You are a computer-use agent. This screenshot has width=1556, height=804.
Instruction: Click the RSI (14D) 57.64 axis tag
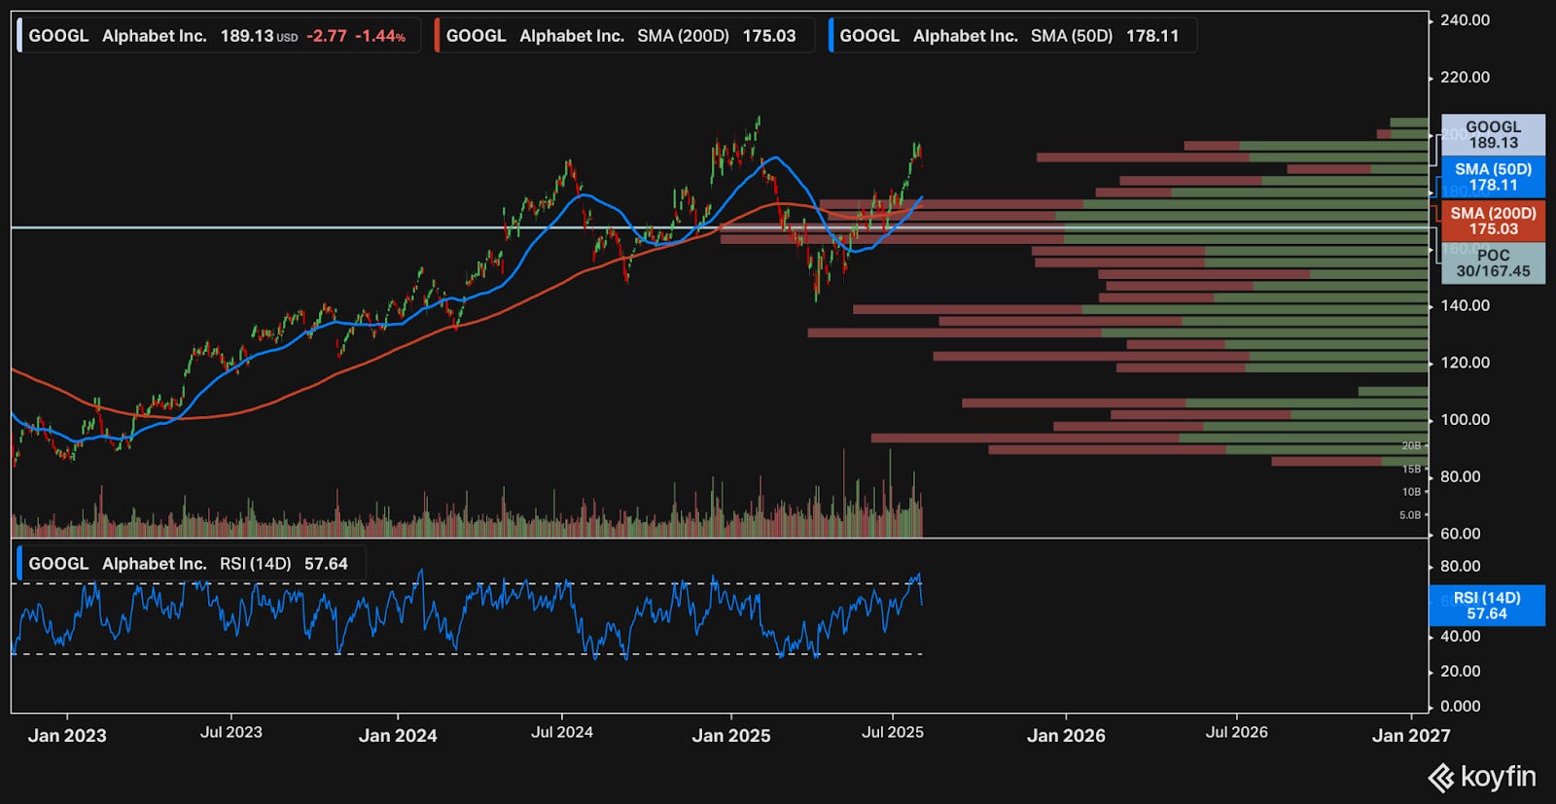pyautogui.click(x=1487, y=606)
